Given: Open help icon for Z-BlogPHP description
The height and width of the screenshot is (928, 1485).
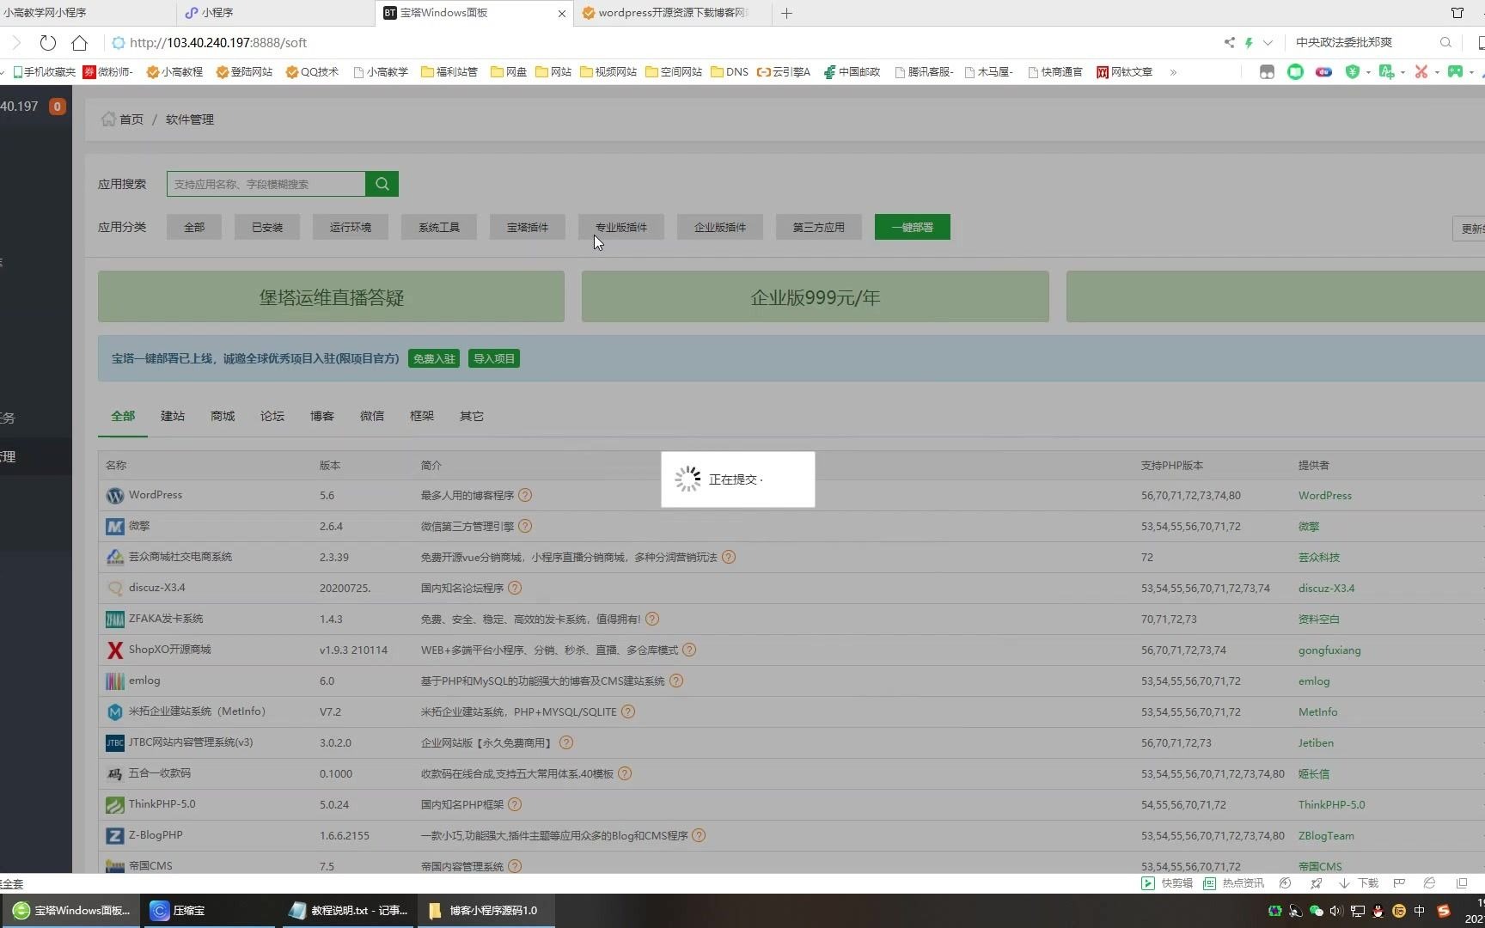Looking at the screenshot, I should click(x=699, y=835).
